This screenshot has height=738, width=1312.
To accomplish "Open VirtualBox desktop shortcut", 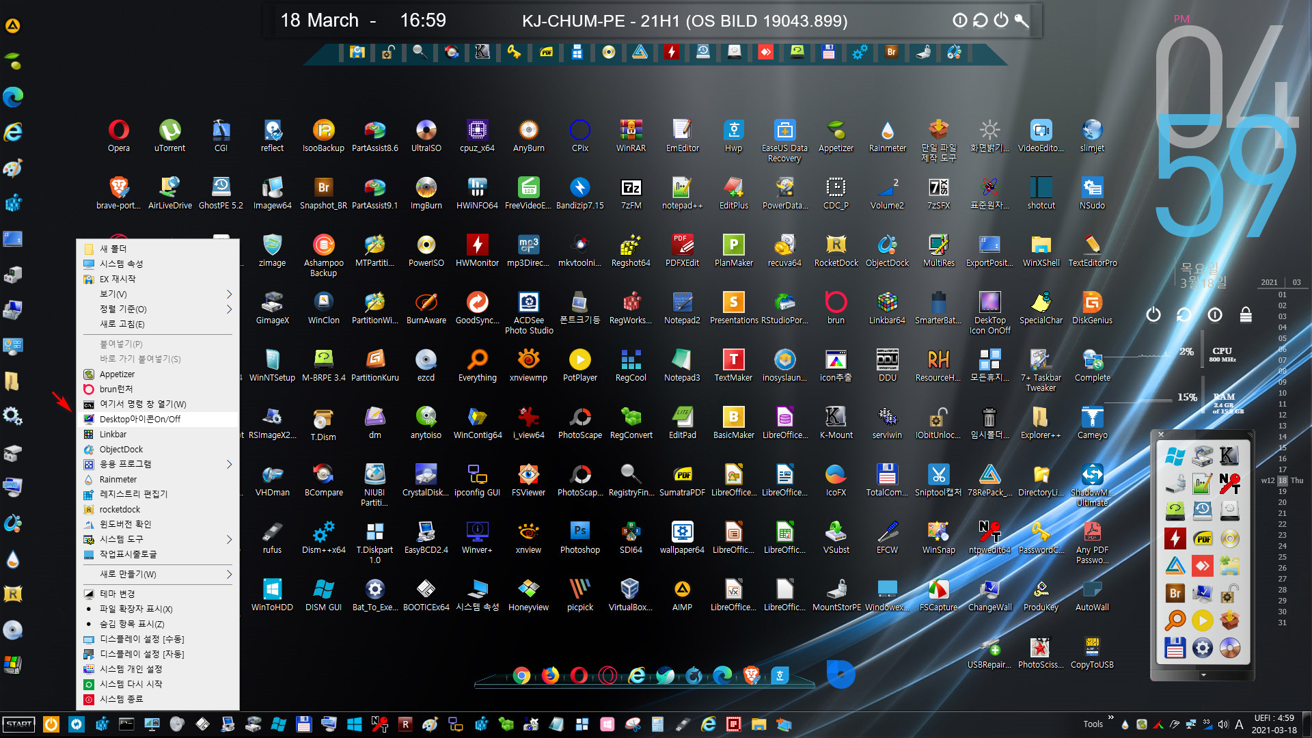I will click(x=630, y=594).
